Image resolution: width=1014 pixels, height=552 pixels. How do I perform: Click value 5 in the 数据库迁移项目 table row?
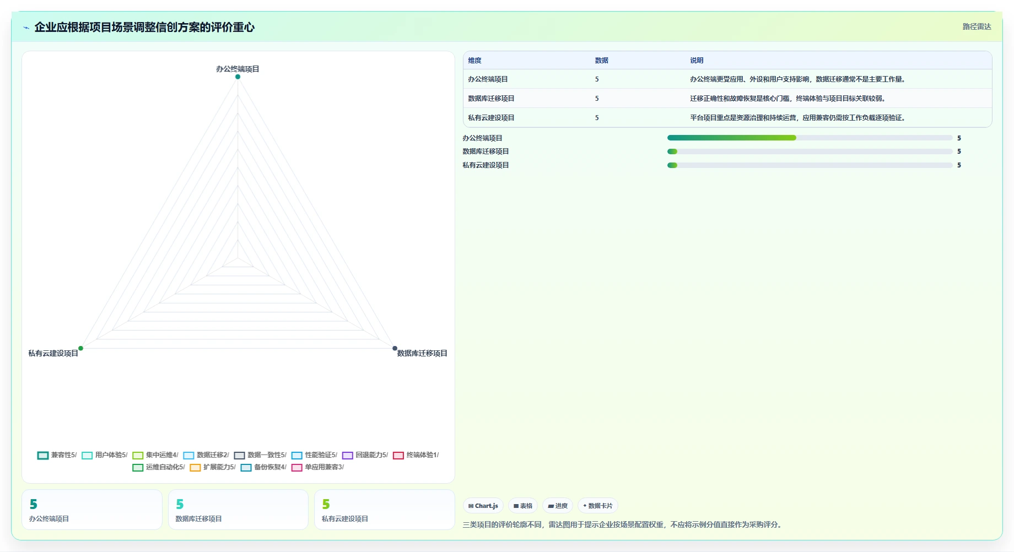[597, 99]
